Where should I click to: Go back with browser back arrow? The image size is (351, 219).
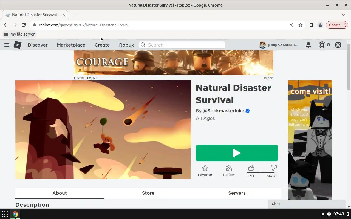click(6, 25)
